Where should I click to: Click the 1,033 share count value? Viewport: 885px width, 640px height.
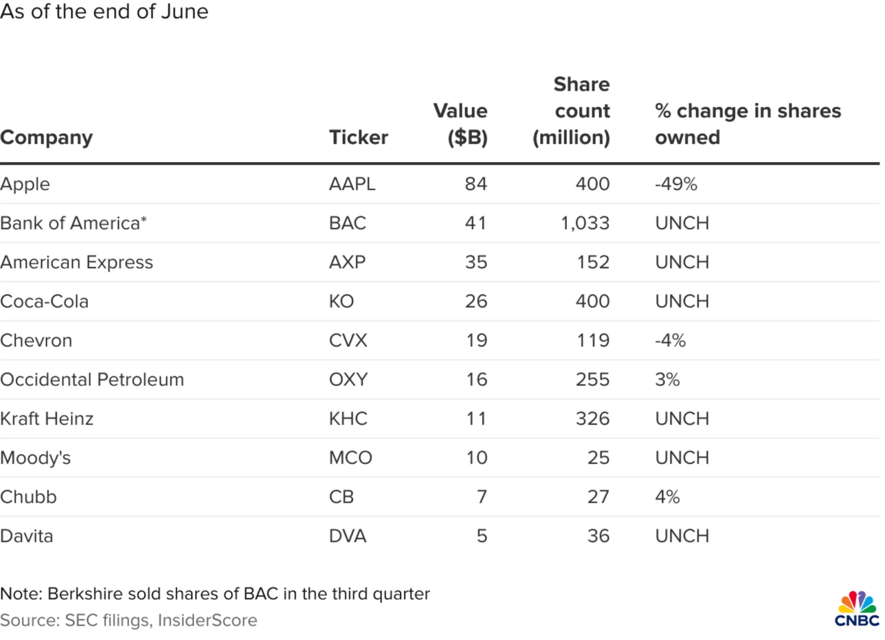point(585,223)
